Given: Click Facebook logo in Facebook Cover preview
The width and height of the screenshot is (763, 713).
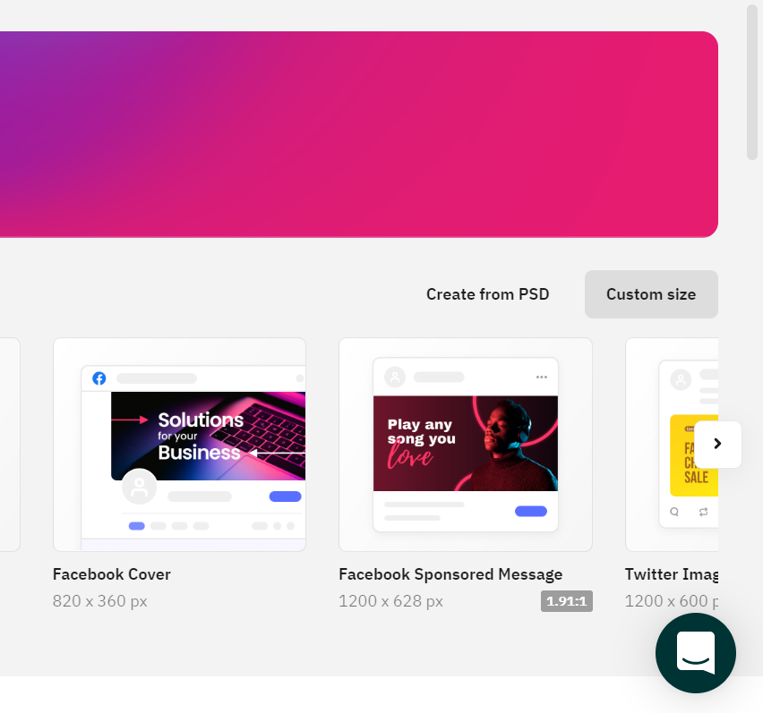Looking at the screenshot, I should [99, 378].
